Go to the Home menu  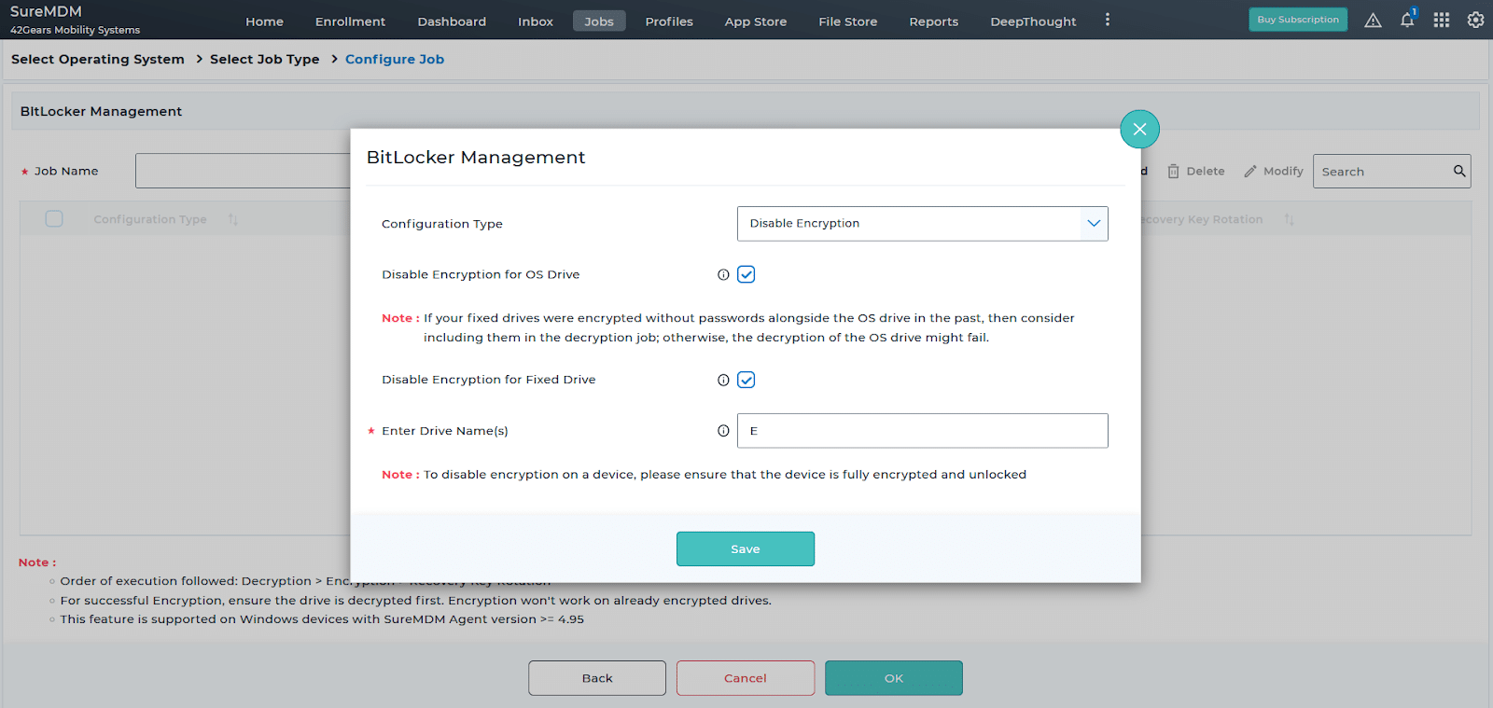pos(264,21)
